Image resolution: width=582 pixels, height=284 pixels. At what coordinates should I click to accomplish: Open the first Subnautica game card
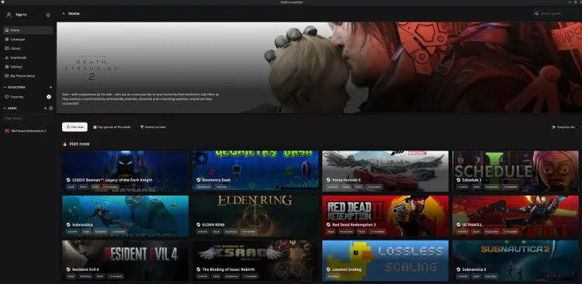click(x=125, y=216)
